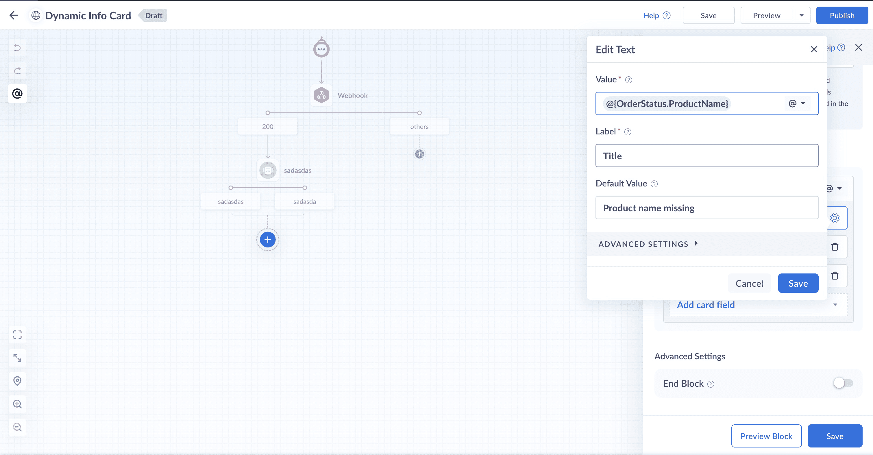Click the location pin icon
This screenshot has height=455, width=873.
pos(17,381)
